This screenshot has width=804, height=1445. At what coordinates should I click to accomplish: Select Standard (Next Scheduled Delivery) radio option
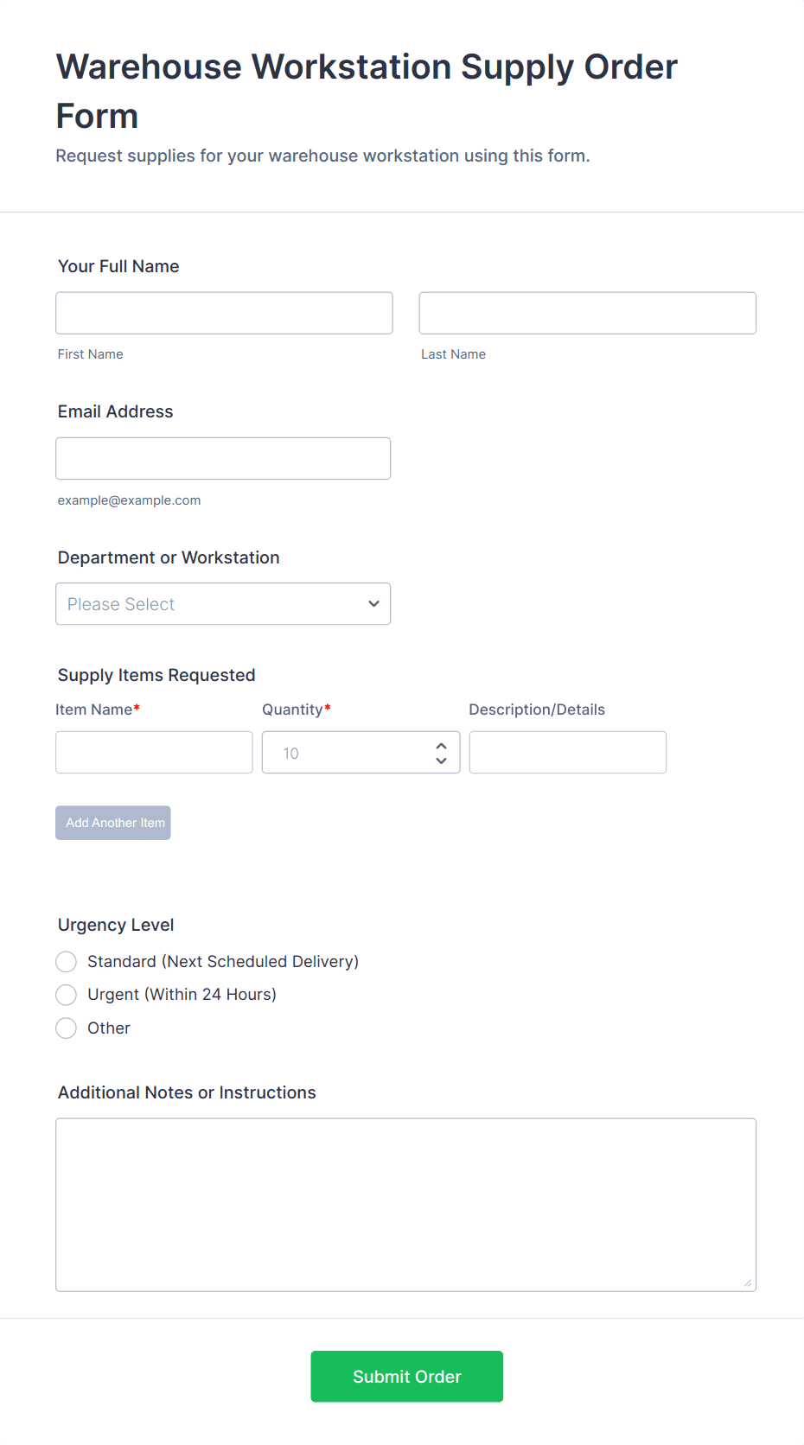click(67, 962)
